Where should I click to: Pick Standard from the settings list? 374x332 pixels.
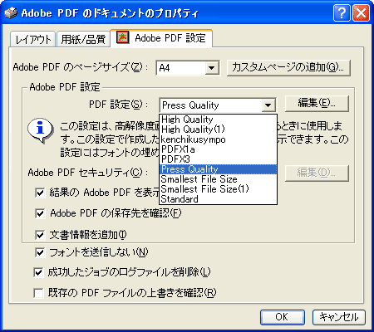click(x=180, y=199)
